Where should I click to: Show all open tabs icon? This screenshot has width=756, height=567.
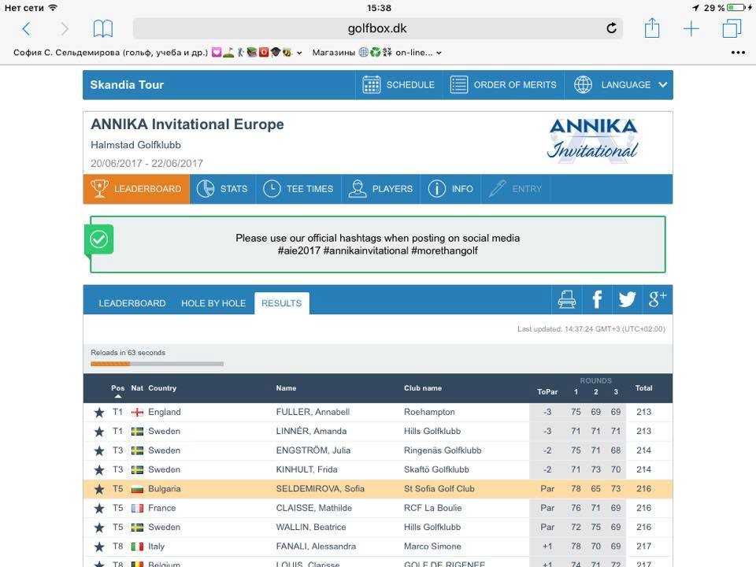[732, 28]
